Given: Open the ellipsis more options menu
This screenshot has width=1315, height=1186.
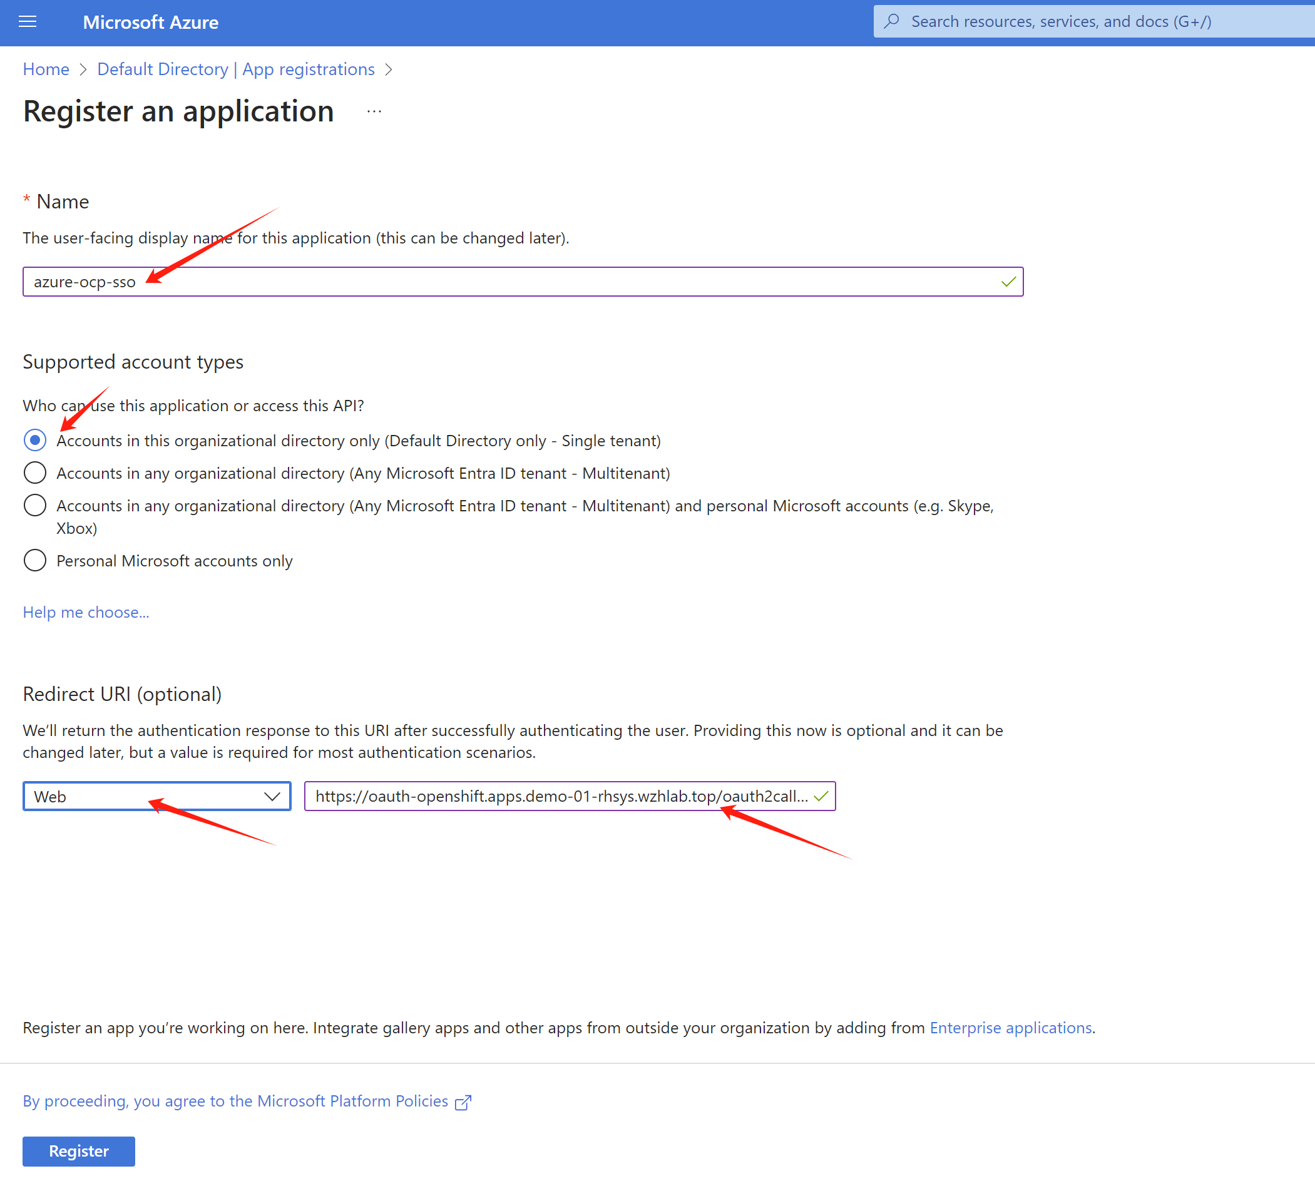Looking at the screenshot, I should 374,111.
